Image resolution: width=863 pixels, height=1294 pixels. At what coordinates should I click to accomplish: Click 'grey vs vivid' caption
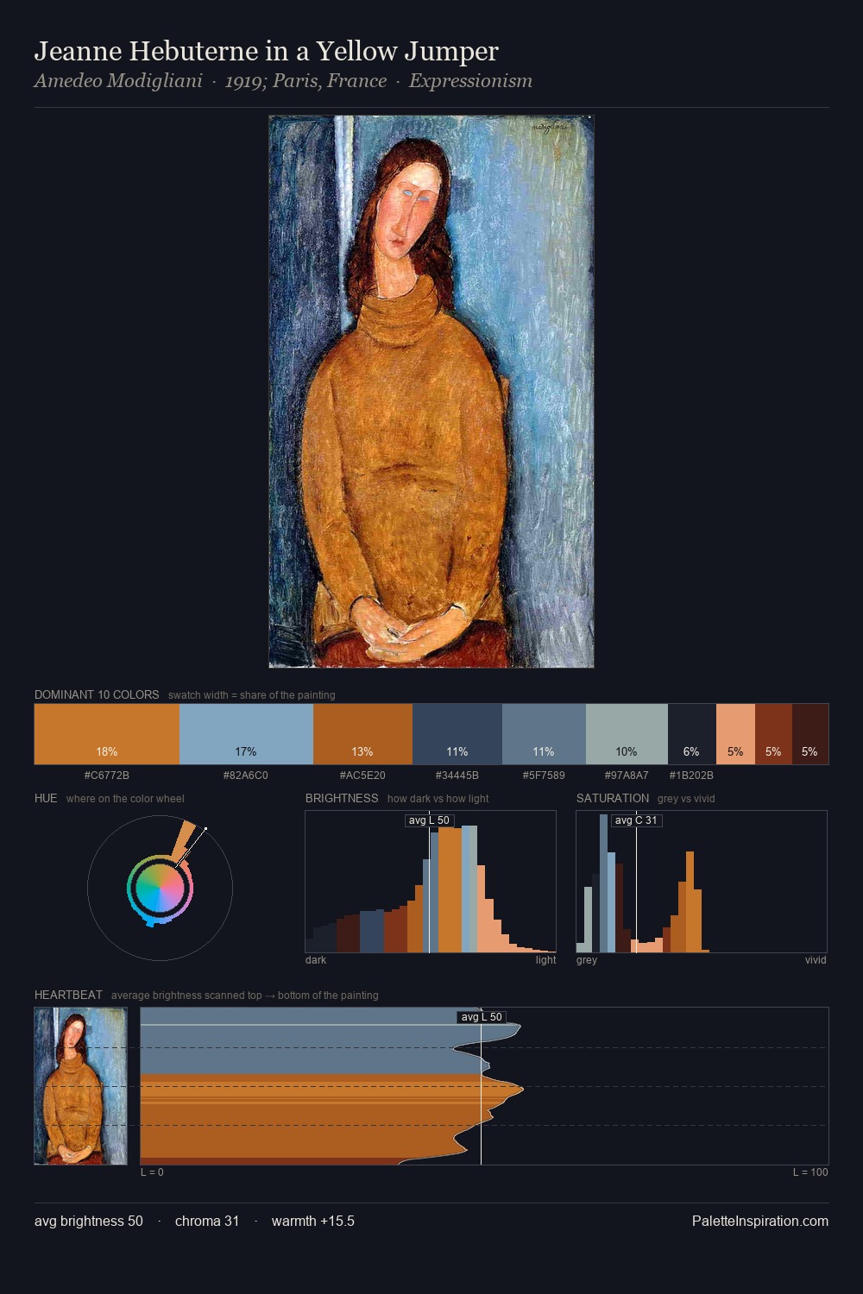coord(686,798)
